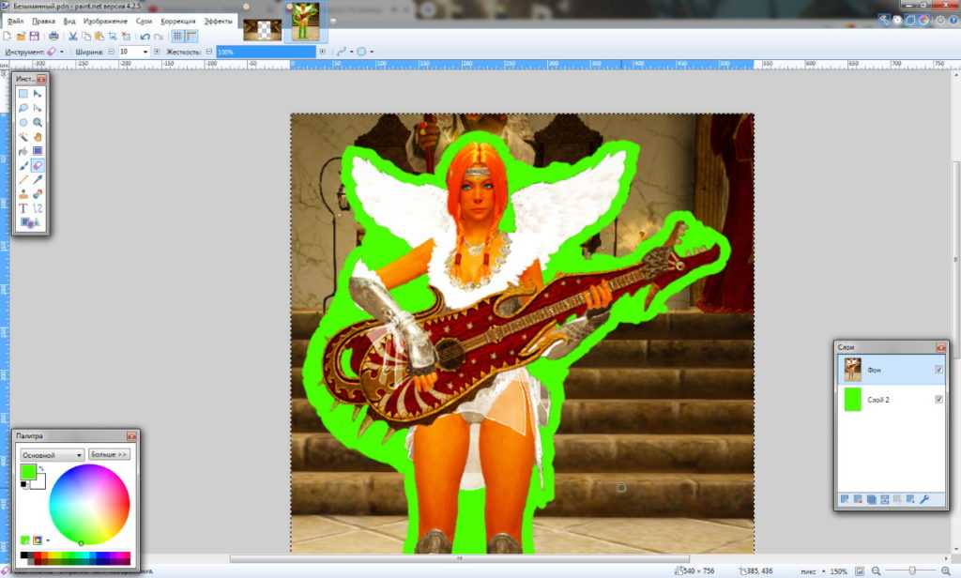Open layer properties wrench icon
Image resolution: width=961 pixels, height=578 pixels.
(924, 499)
